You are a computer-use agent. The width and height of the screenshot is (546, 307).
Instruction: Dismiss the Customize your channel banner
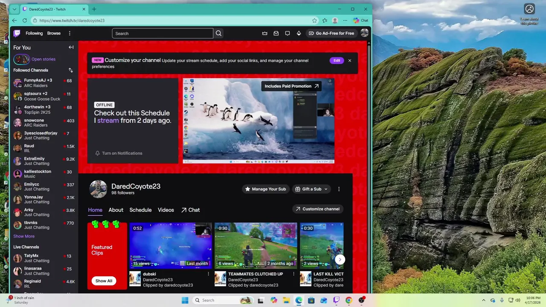click(x=350, y=61)
